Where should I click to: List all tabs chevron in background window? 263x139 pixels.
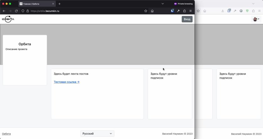253,4
